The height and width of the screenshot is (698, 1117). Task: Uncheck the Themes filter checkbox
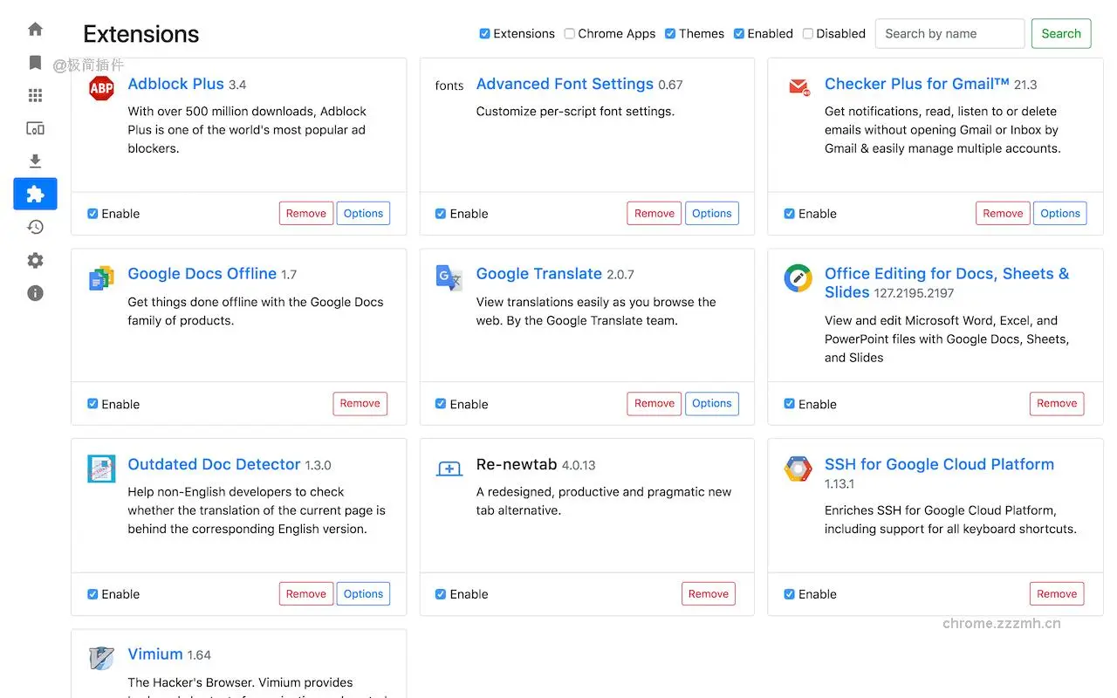(x=670, y=34)
